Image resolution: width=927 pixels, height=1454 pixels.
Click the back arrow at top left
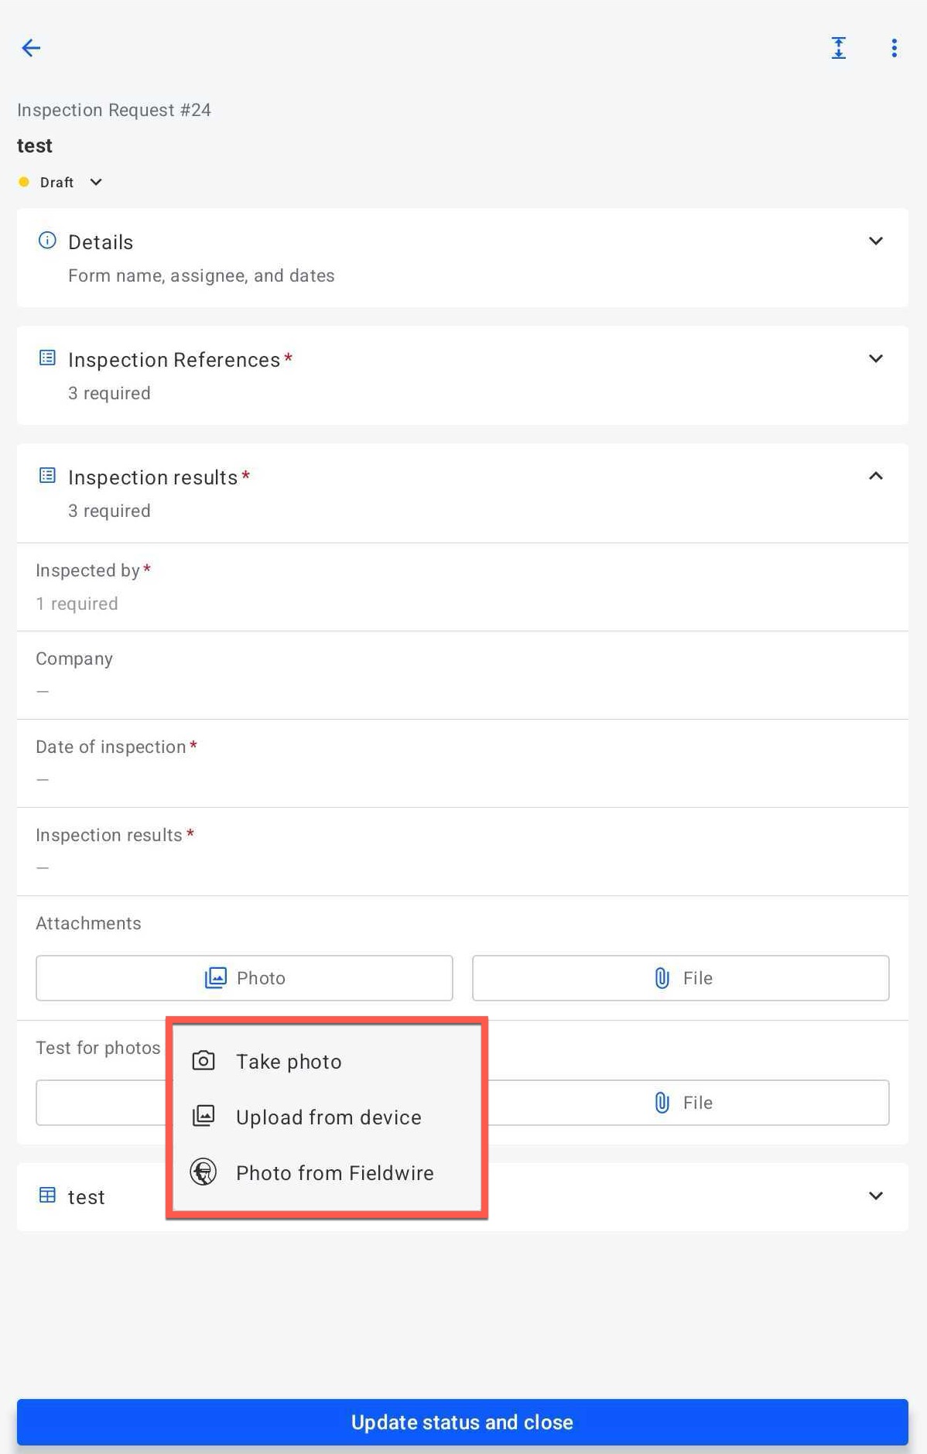(31, 48)
